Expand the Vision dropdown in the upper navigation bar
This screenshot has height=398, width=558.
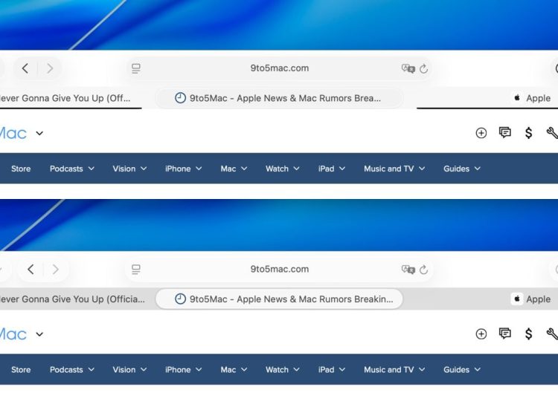tap(129, 169)
